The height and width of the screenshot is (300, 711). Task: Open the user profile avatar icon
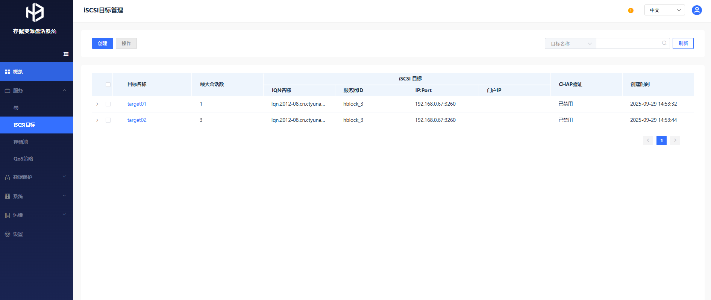[696, 10]
